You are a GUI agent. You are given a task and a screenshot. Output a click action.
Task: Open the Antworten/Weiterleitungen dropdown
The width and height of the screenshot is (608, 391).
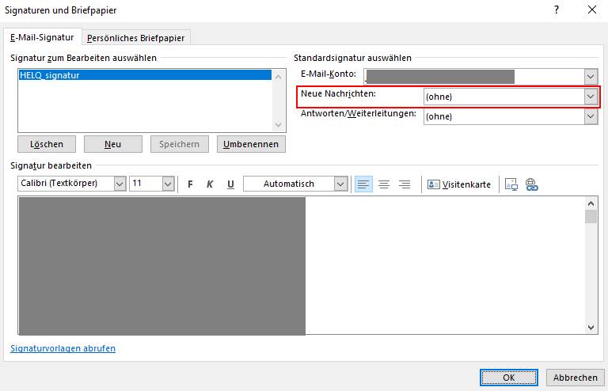click(x=590, y=116)
